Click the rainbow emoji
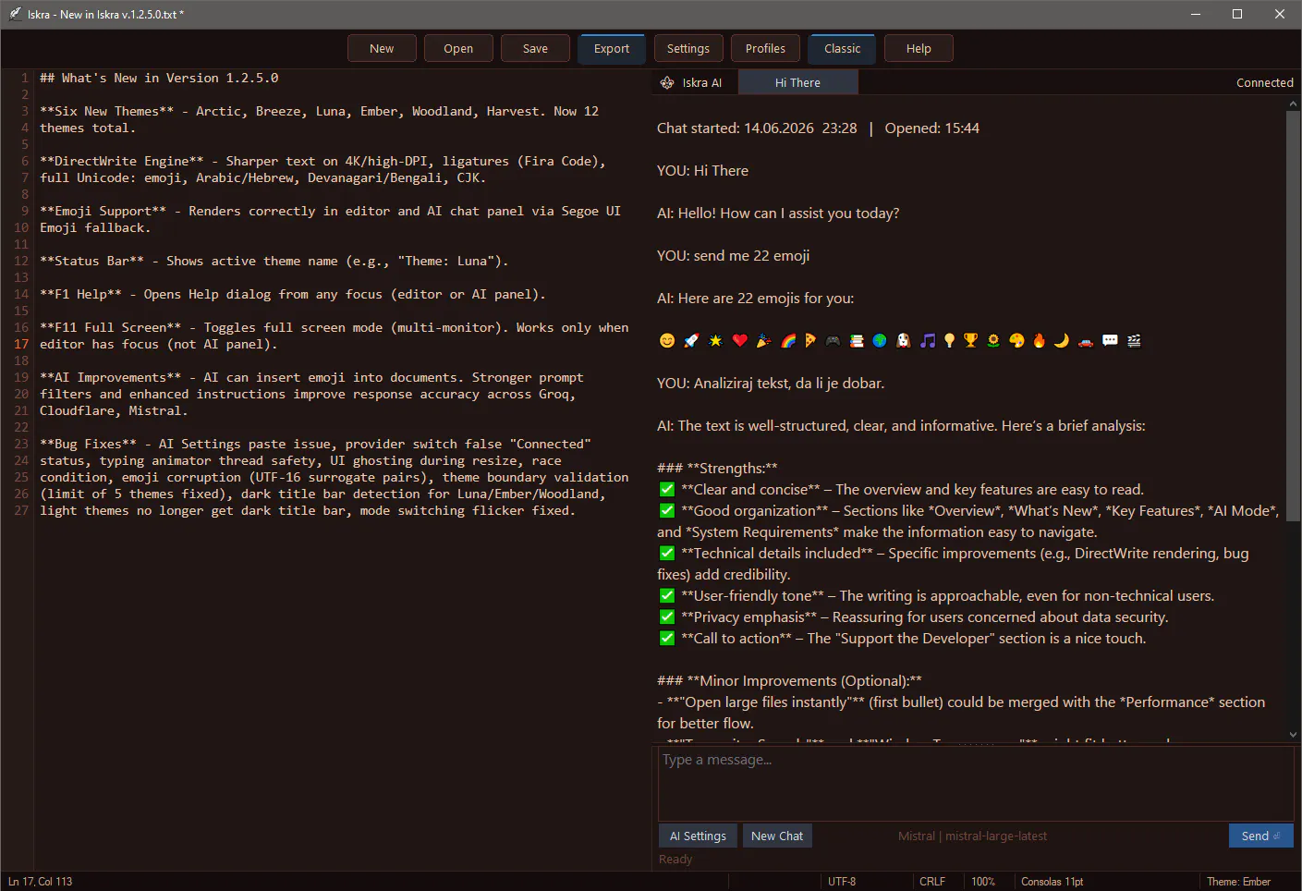Image resolution: width=1302 pixels, height=891 pixels. [x=788, y=340]
